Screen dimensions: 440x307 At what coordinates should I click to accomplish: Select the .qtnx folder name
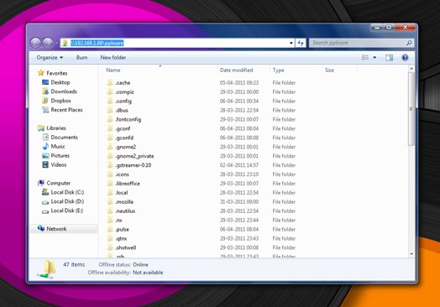[121, 238]
